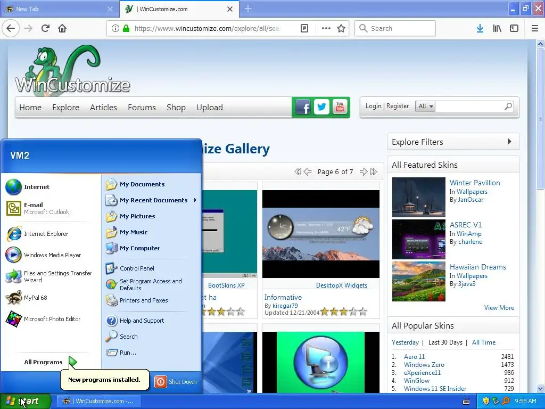Toggle the browser sidebar
The height and width of the screenshot is (409, 545).
[x=514, y=29]
